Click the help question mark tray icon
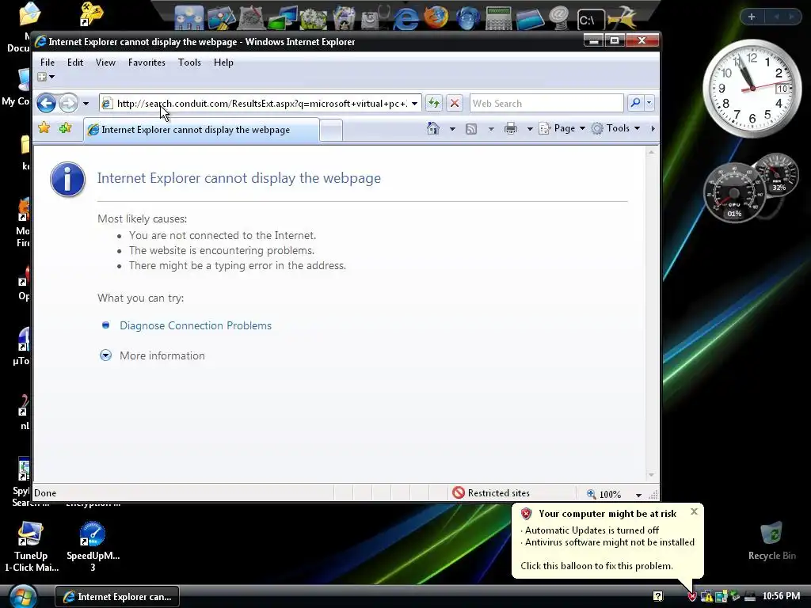The image size is (811, 608). [x=657, y=597]
